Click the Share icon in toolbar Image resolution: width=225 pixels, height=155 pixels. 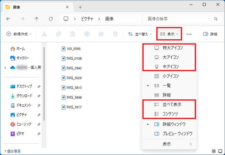(x=101, y=34)
